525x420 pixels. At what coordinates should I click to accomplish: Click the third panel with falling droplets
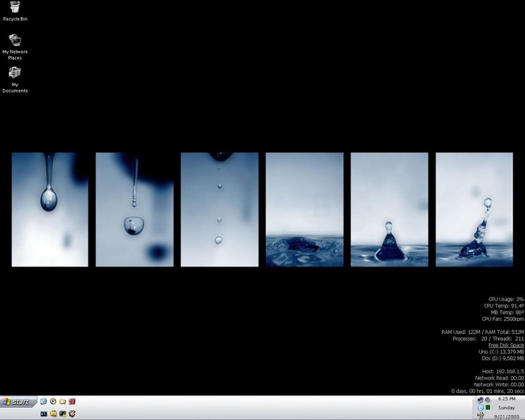(x=219, y=209)
